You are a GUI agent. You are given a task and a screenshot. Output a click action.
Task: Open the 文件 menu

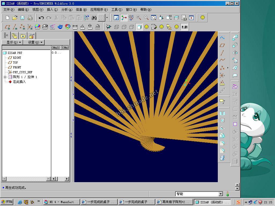pyautogui.click(x=9, y=10)
